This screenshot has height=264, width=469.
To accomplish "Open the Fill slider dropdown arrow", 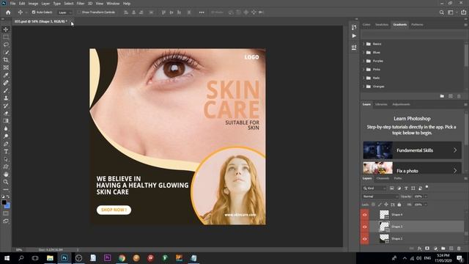I will [426, 205].
